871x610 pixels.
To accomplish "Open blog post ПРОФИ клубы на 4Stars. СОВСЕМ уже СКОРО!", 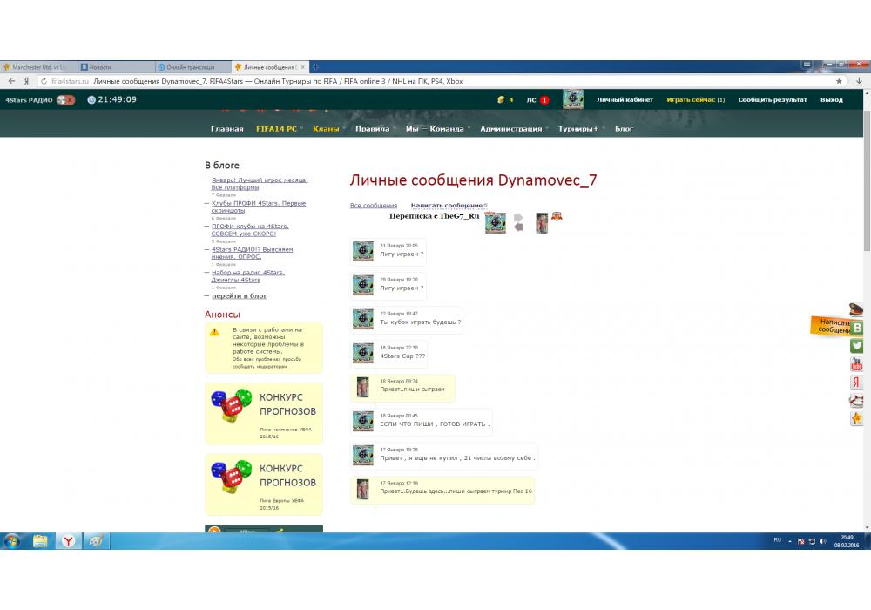I will pos(250,230).
